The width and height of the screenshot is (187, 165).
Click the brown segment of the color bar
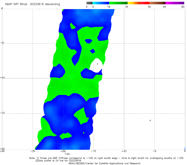[157, 3]
